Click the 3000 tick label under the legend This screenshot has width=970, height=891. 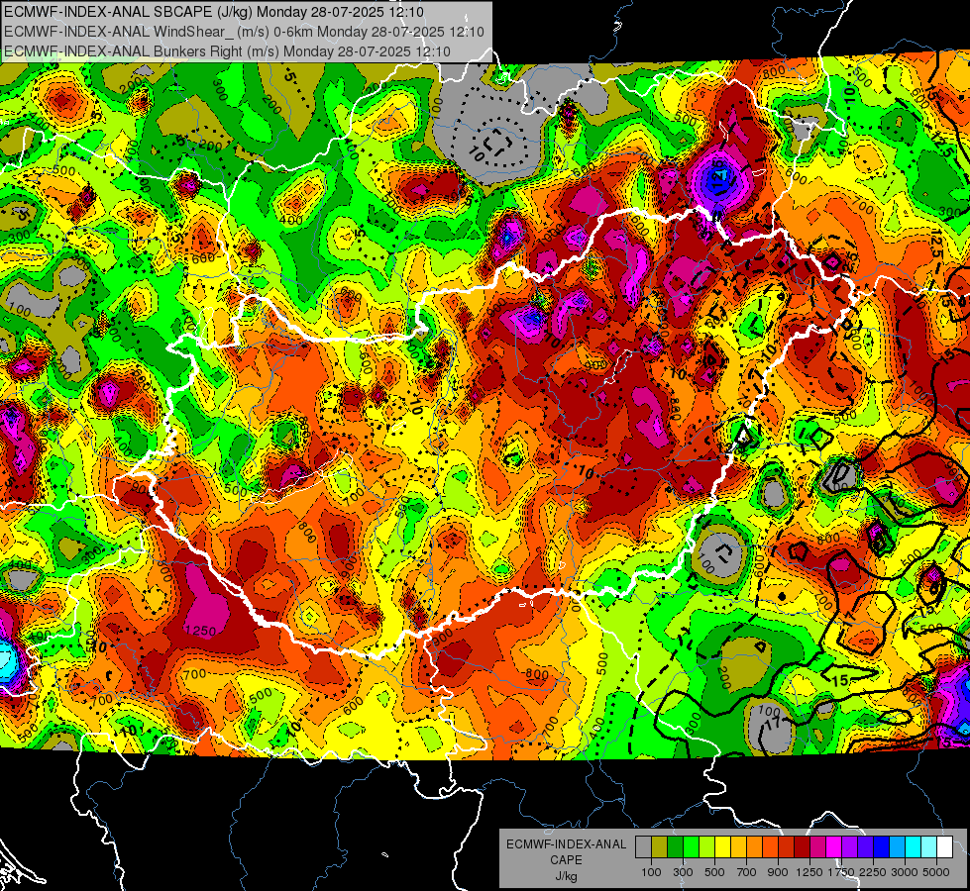[905, 872]
